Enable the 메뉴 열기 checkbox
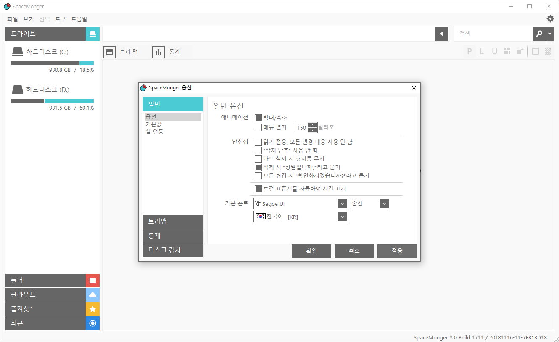This screenshot has height=342, width=559. click(258, 127)
